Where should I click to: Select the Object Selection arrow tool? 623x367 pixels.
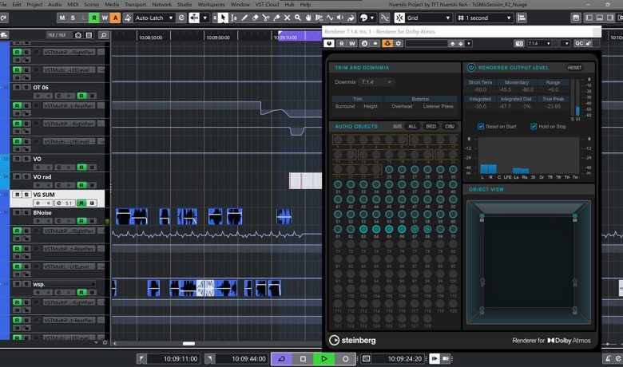(223, 18)
